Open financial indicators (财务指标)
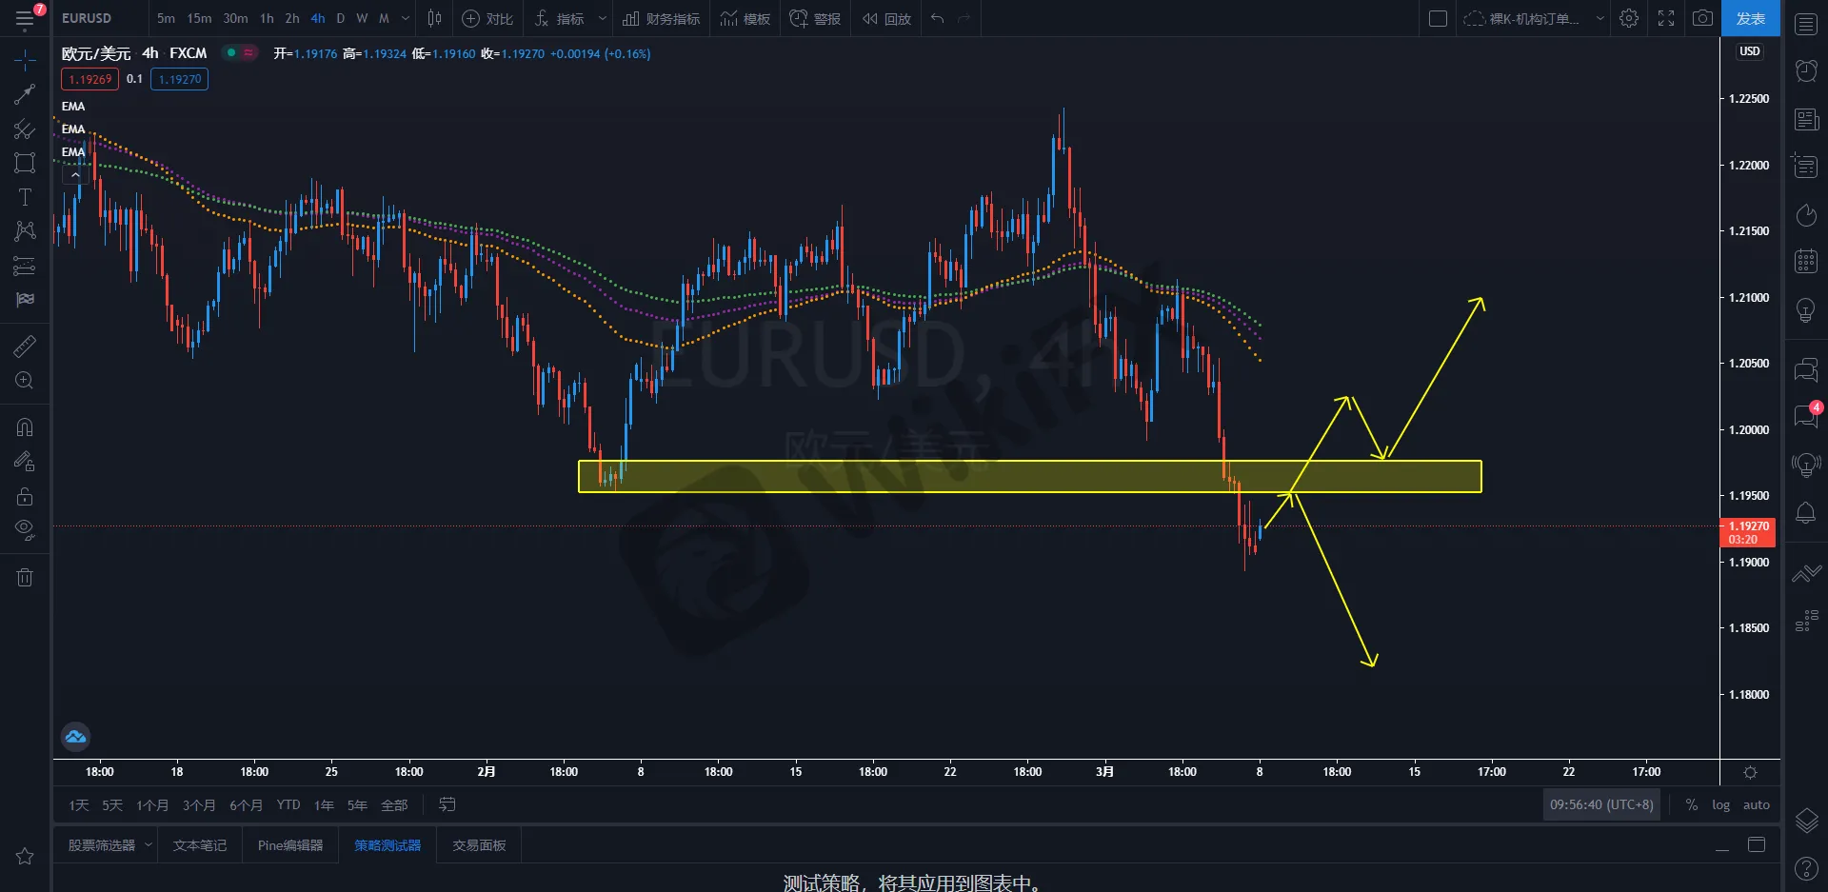 click(661, 18)
